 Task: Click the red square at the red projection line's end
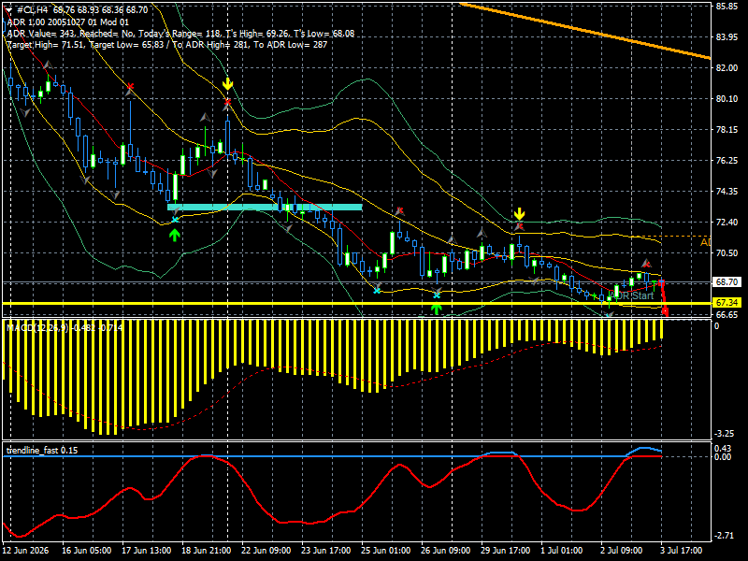coord(666,311)
